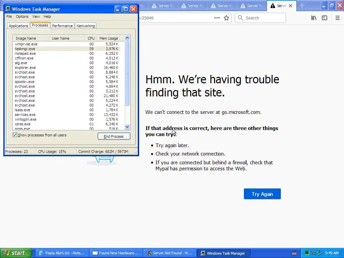
Task: Select the winlogon.exe process row
Action: 67,119
